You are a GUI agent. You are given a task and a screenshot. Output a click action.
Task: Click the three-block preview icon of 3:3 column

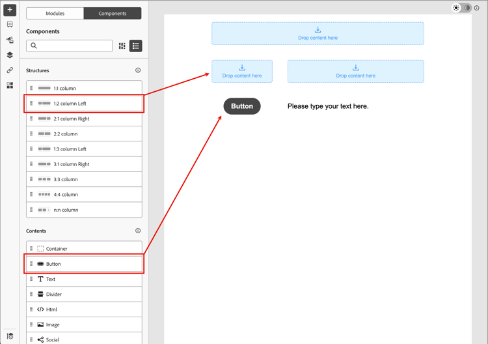pos(44,179)
